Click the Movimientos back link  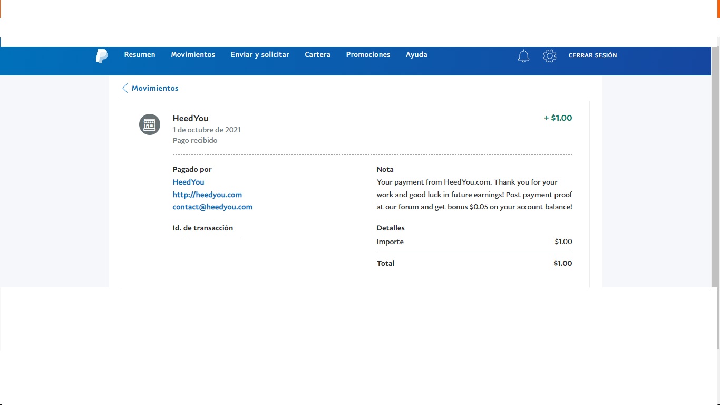pos(155,88)
